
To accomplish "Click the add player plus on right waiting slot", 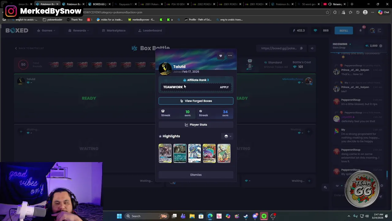I will [x=309, y=132].
